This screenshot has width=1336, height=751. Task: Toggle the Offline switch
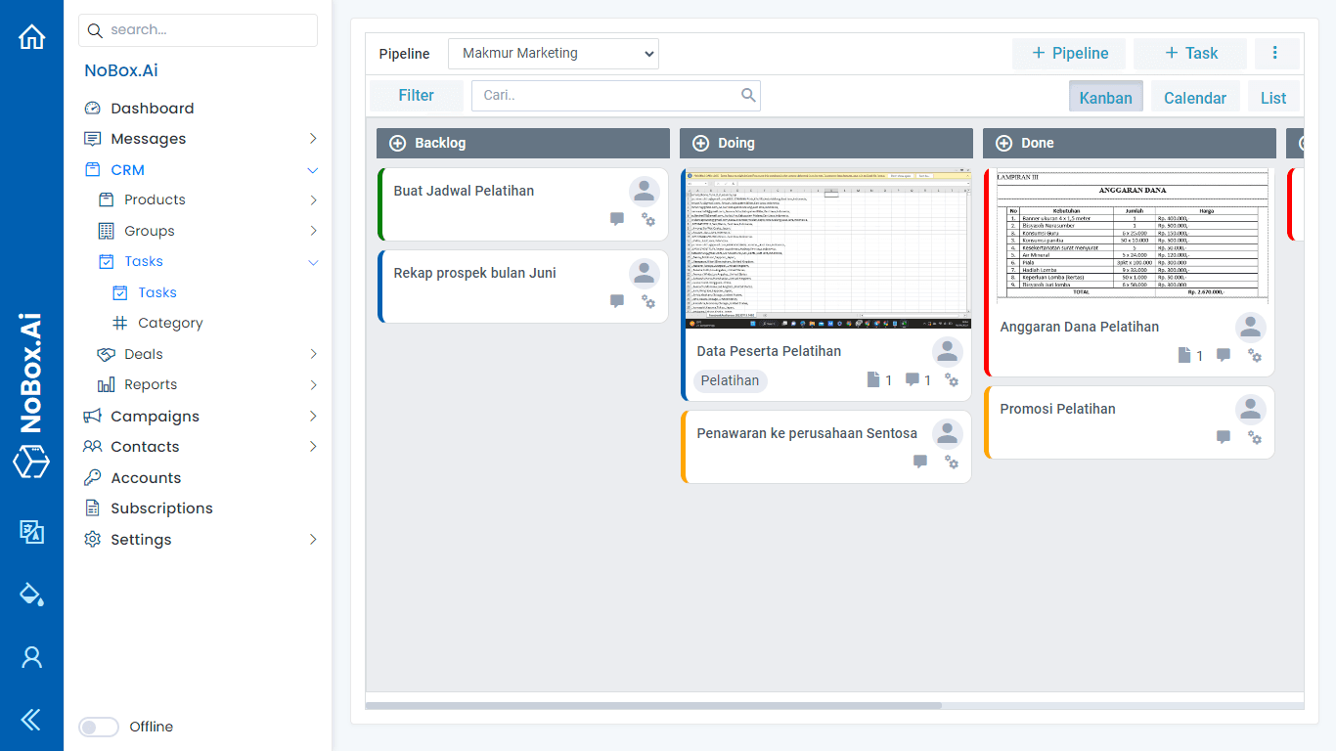point(99,727)
